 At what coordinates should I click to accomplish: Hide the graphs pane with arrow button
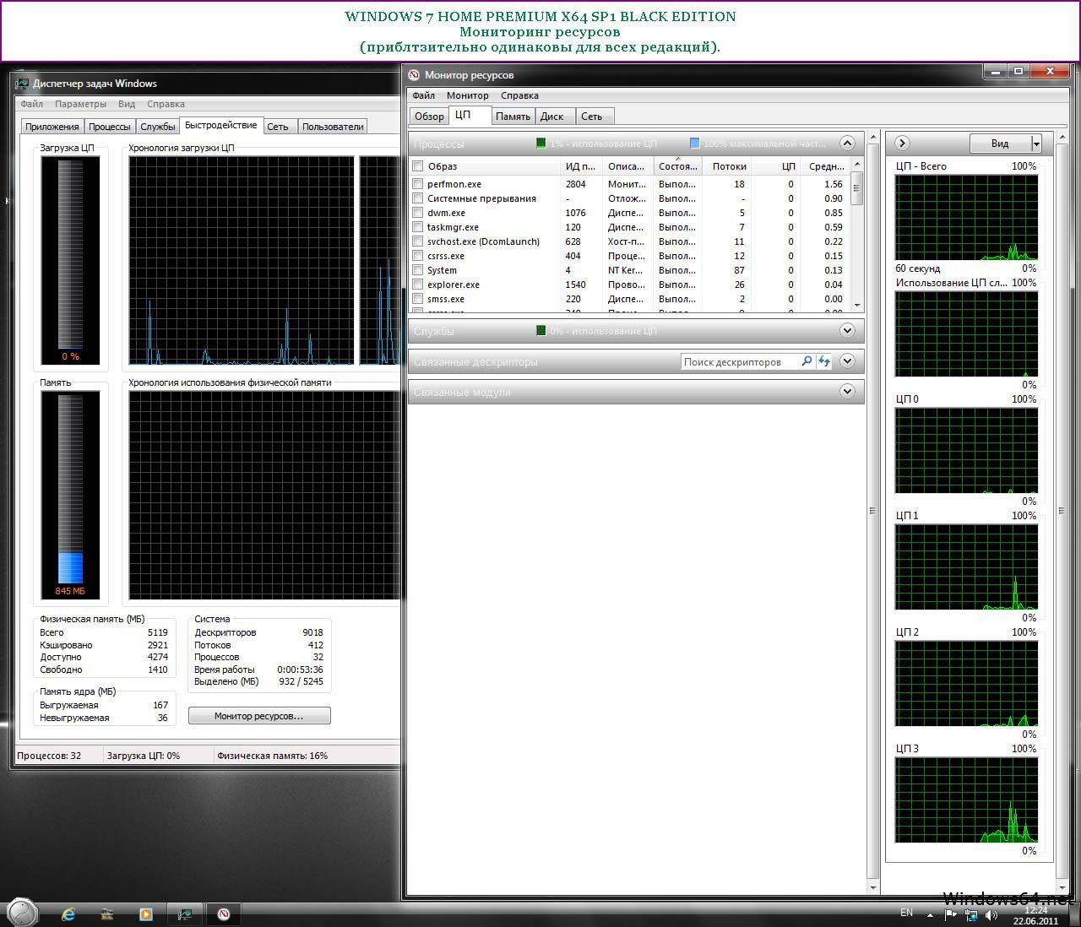(902, 143)
